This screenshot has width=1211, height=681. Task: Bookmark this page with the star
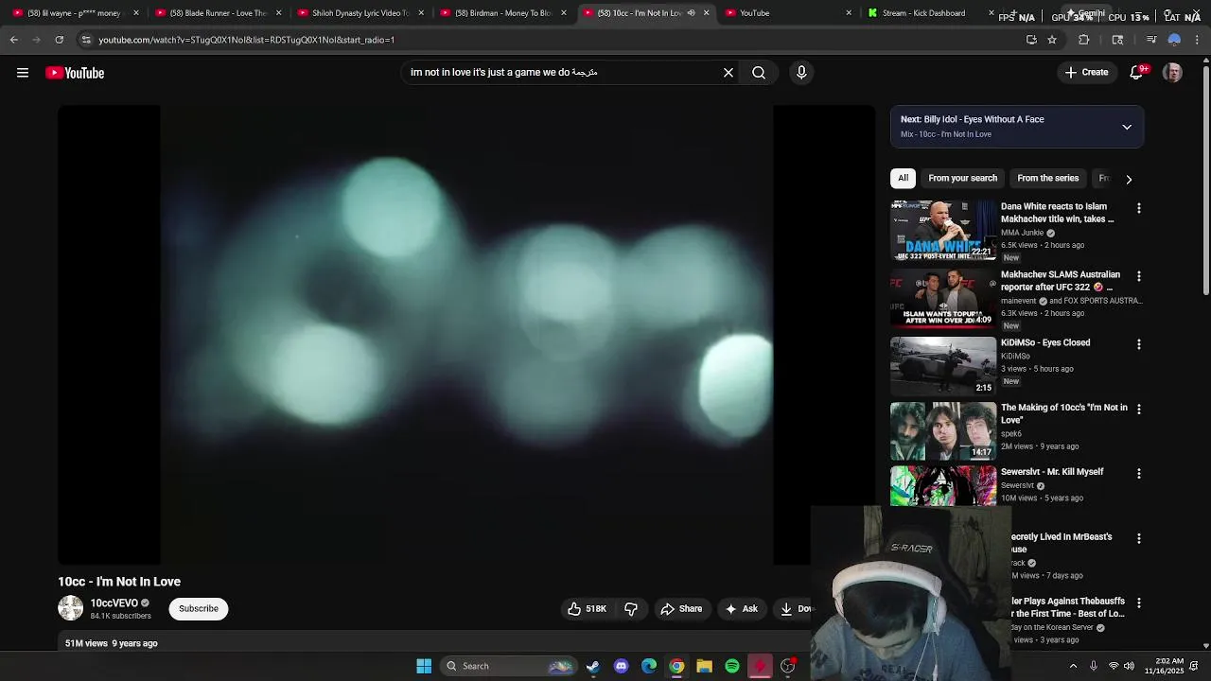click(x=1052, y=40)
